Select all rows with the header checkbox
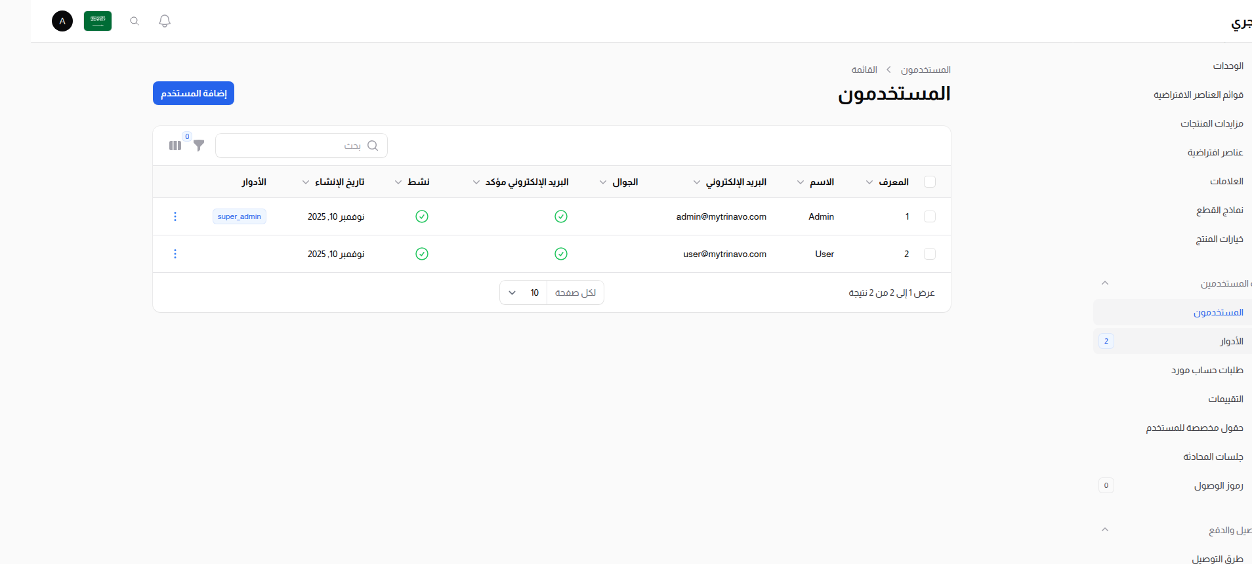The image size is (1252, 564). point(930,182)
